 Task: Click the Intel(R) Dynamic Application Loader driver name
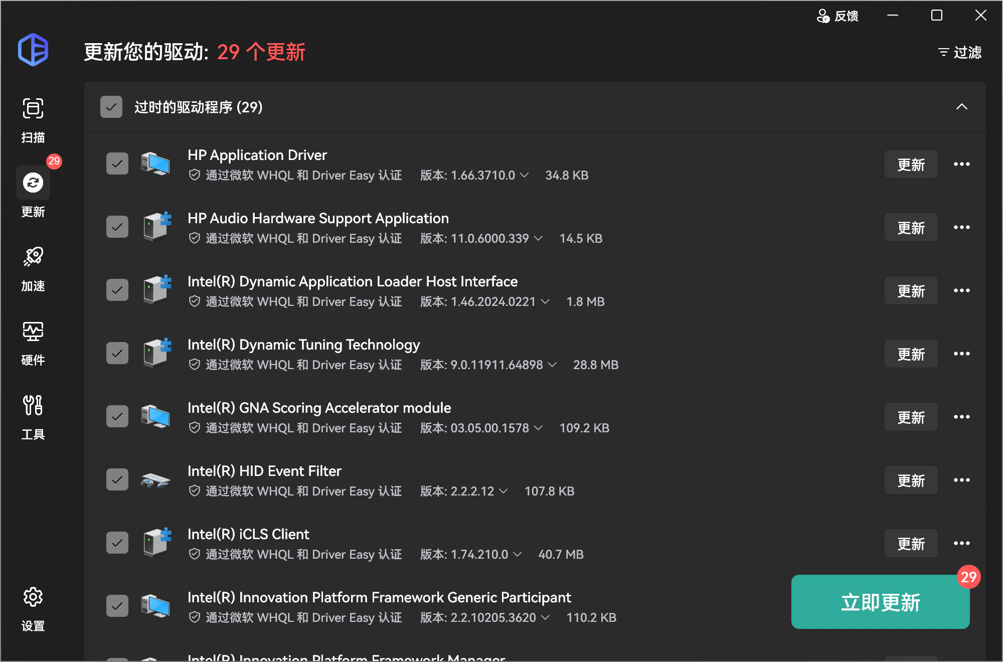pyautogui.click(x=352, y=281)
